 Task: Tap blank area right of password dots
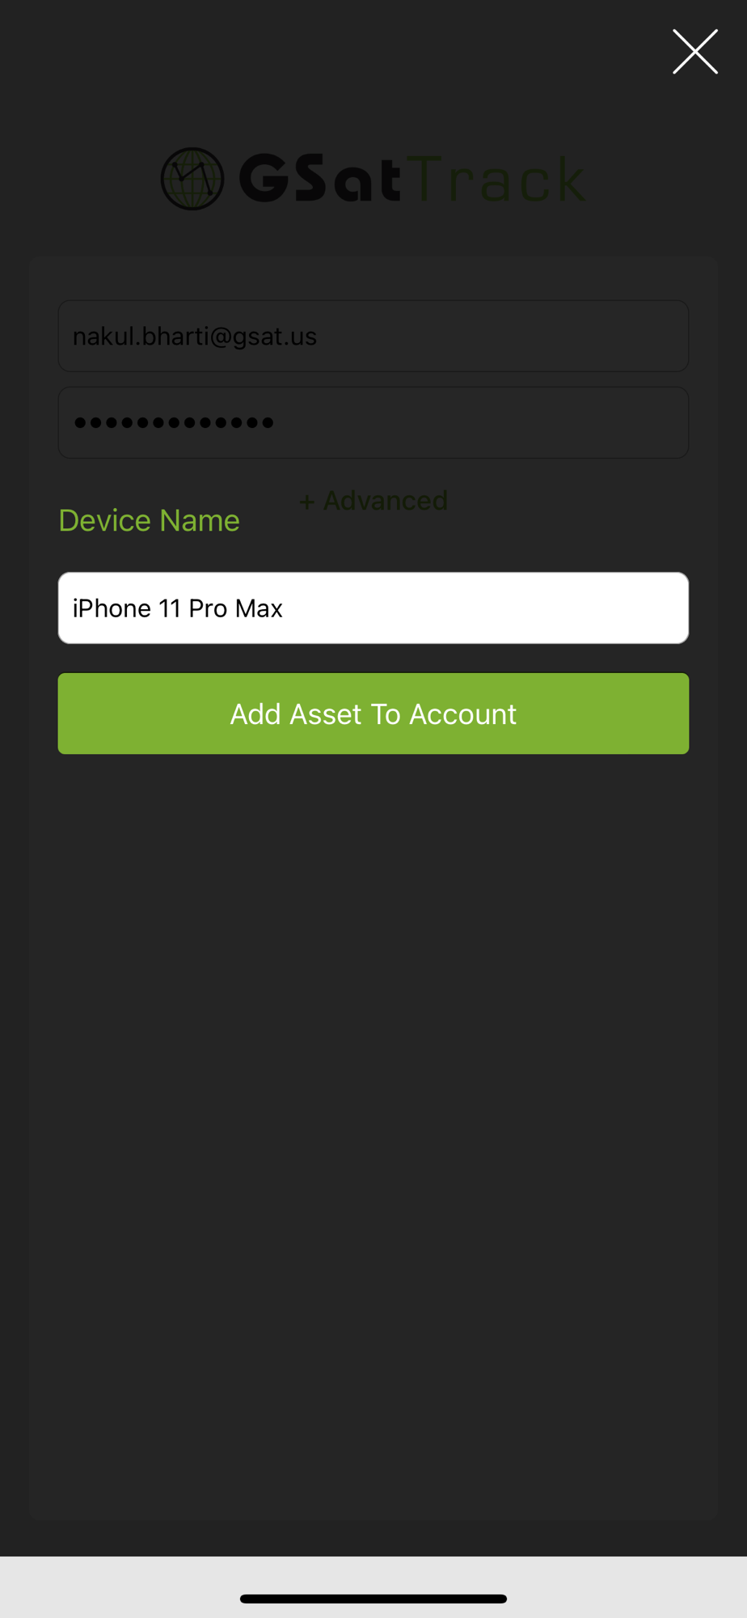(481, 422)
